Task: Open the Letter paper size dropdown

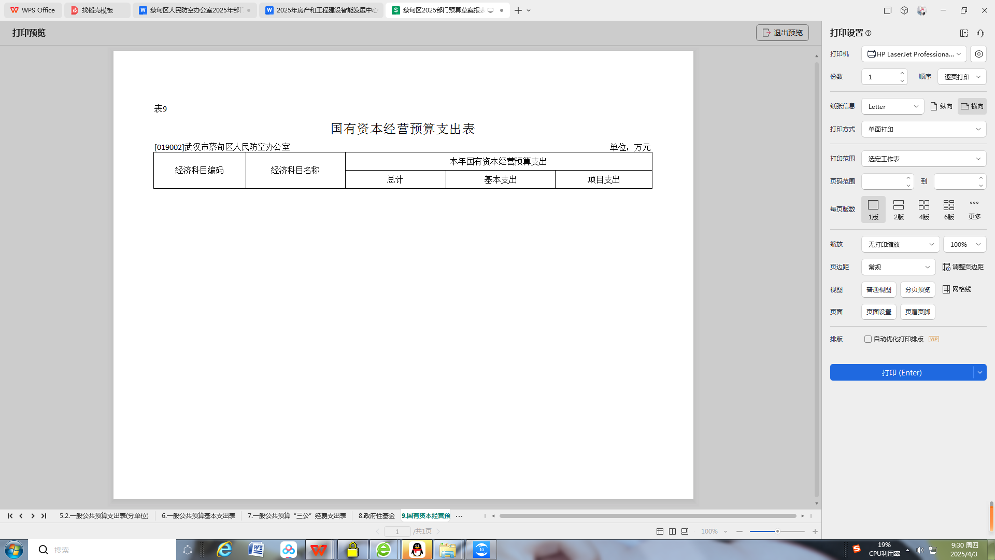Action: (x=892, y=106)
